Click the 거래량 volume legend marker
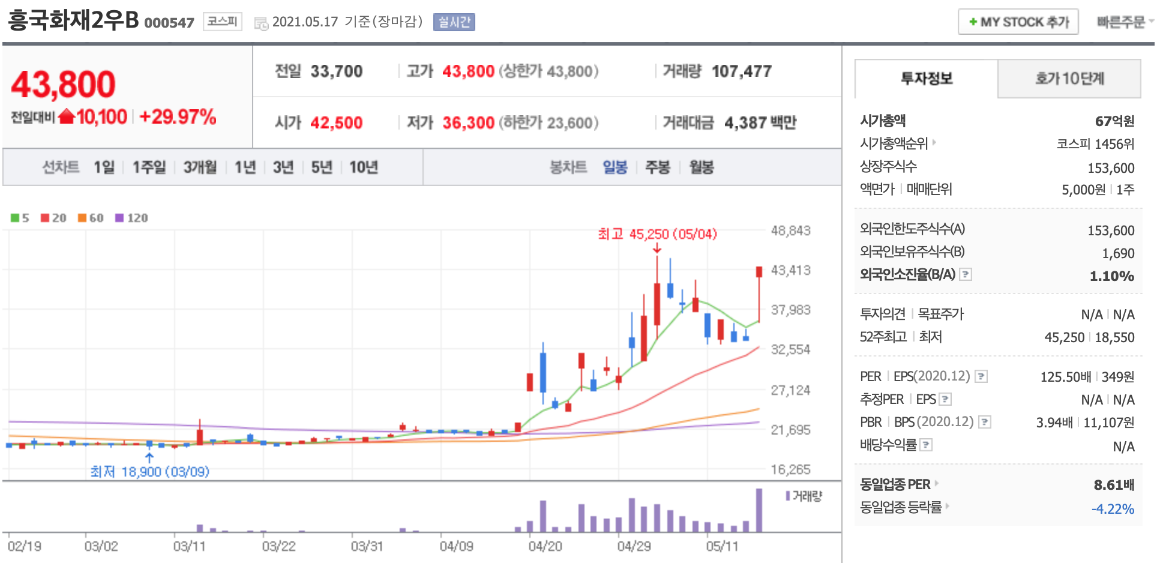The height and width of the screenshot is (563, 1163). click(x=787, y=496)
